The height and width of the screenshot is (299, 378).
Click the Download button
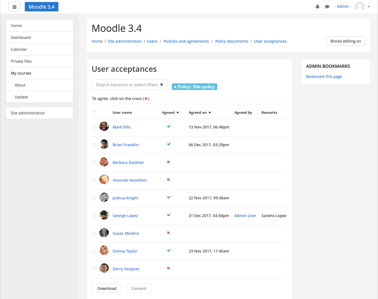point(107,288)
